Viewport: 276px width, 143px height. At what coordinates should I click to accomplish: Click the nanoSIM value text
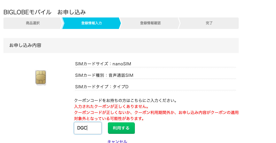pos(122,64)
